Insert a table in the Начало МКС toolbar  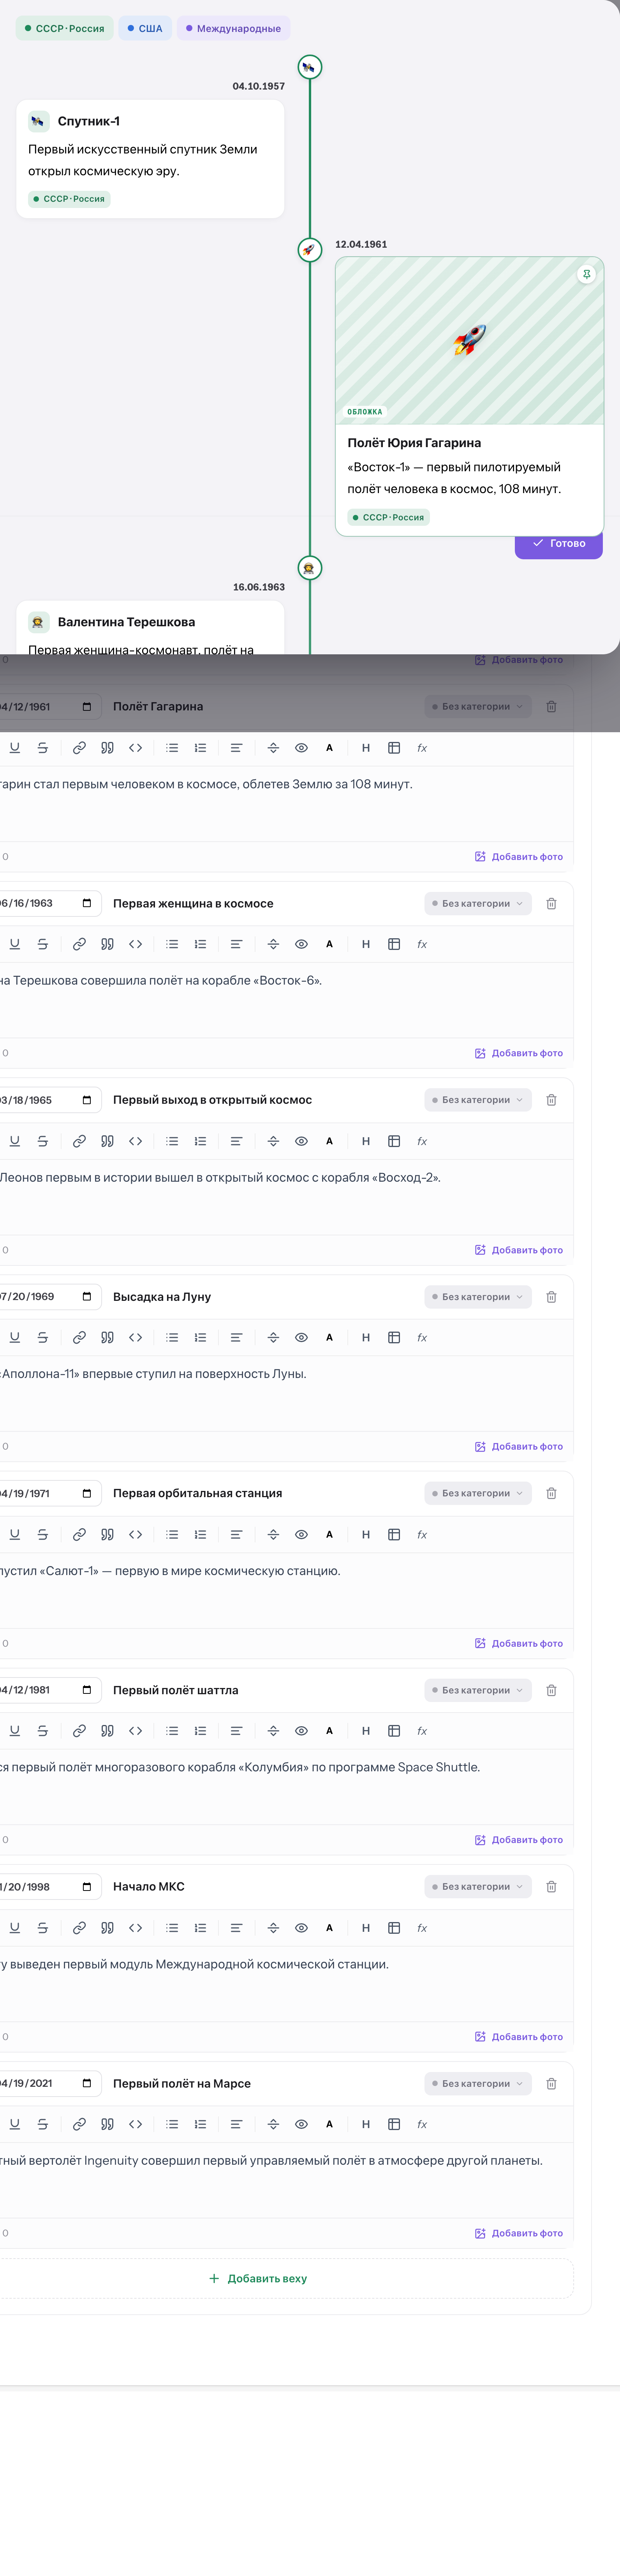tap(394, 1928)
